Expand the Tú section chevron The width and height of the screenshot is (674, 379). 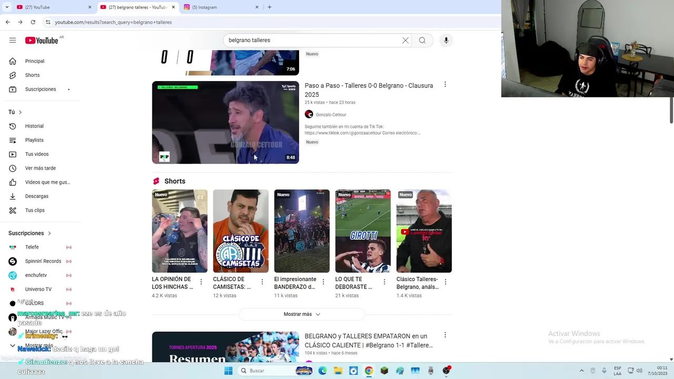pyautogui.click(x=20, y=112)
